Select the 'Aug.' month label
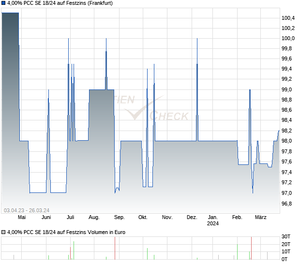 [x=94, y=218]
